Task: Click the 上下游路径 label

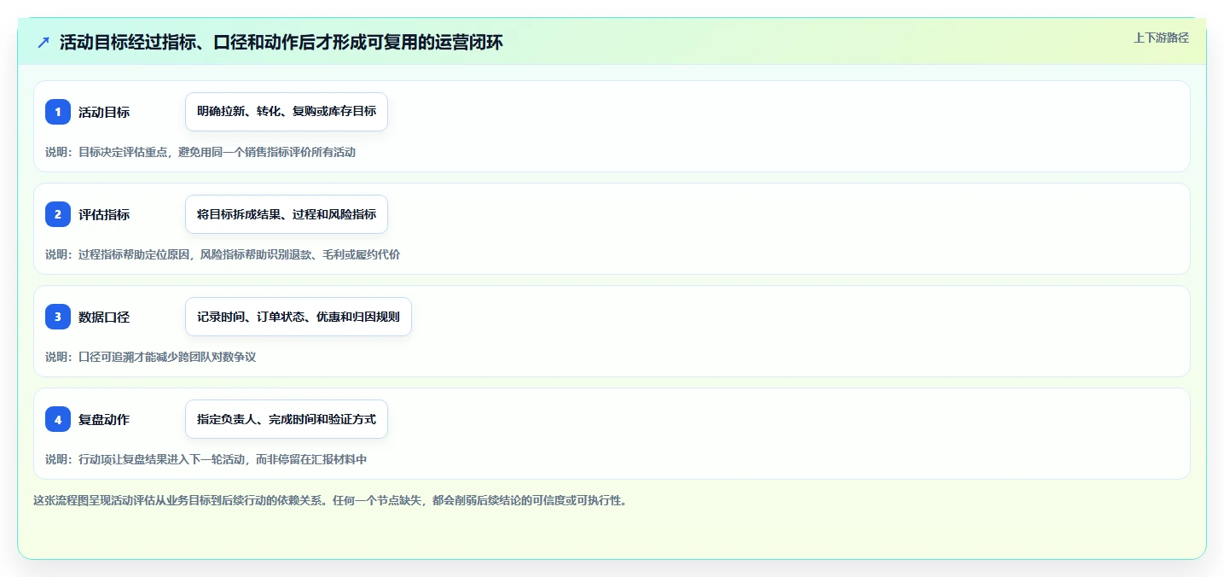Action: tap(1161, 38)
